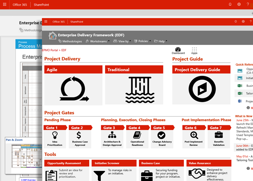Screen dimensions: 253x181
Task: Open the Dashboard gauge icon
Action: tap(177, 50)
